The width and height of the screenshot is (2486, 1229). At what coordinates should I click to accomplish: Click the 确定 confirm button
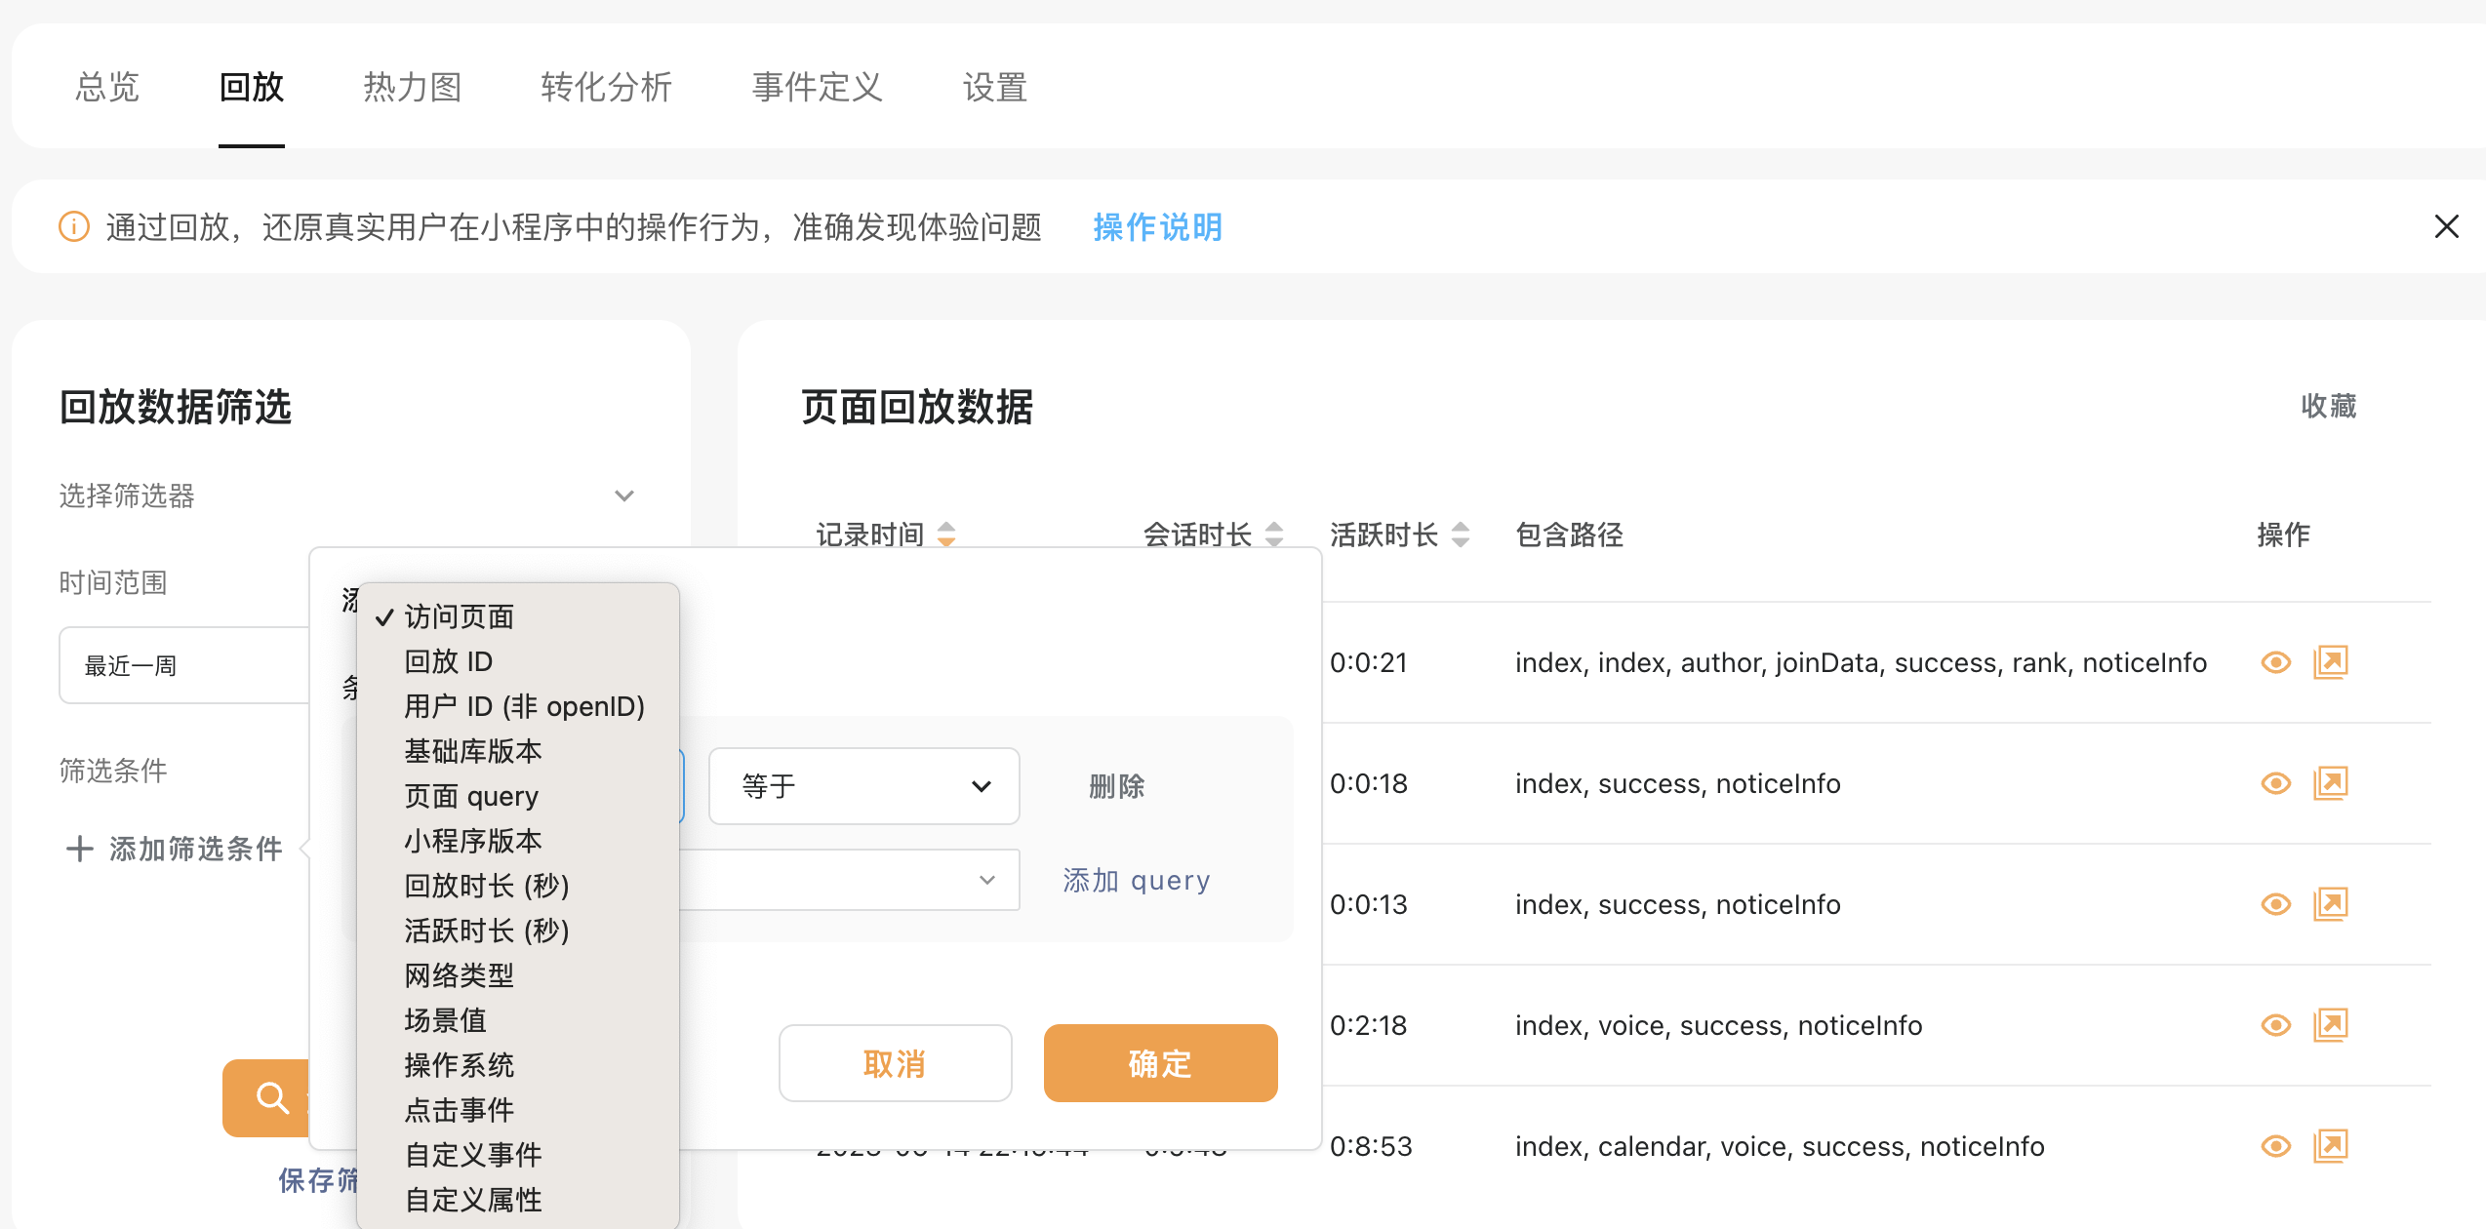1160,1063
